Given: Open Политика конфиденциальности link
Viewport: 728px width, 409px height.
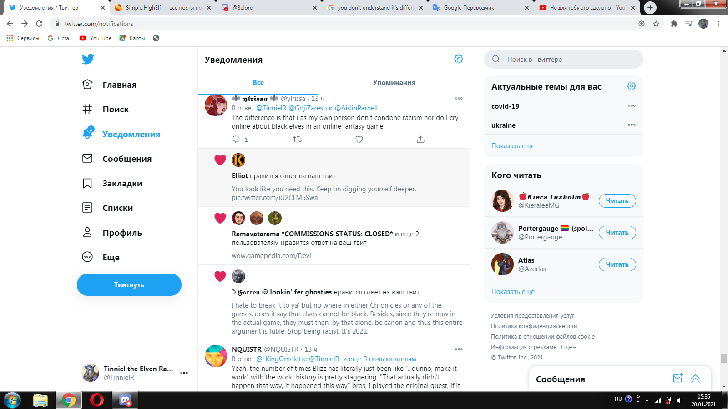Looking at the screenshot, I should pyautogui.click(x=534, y=326).
